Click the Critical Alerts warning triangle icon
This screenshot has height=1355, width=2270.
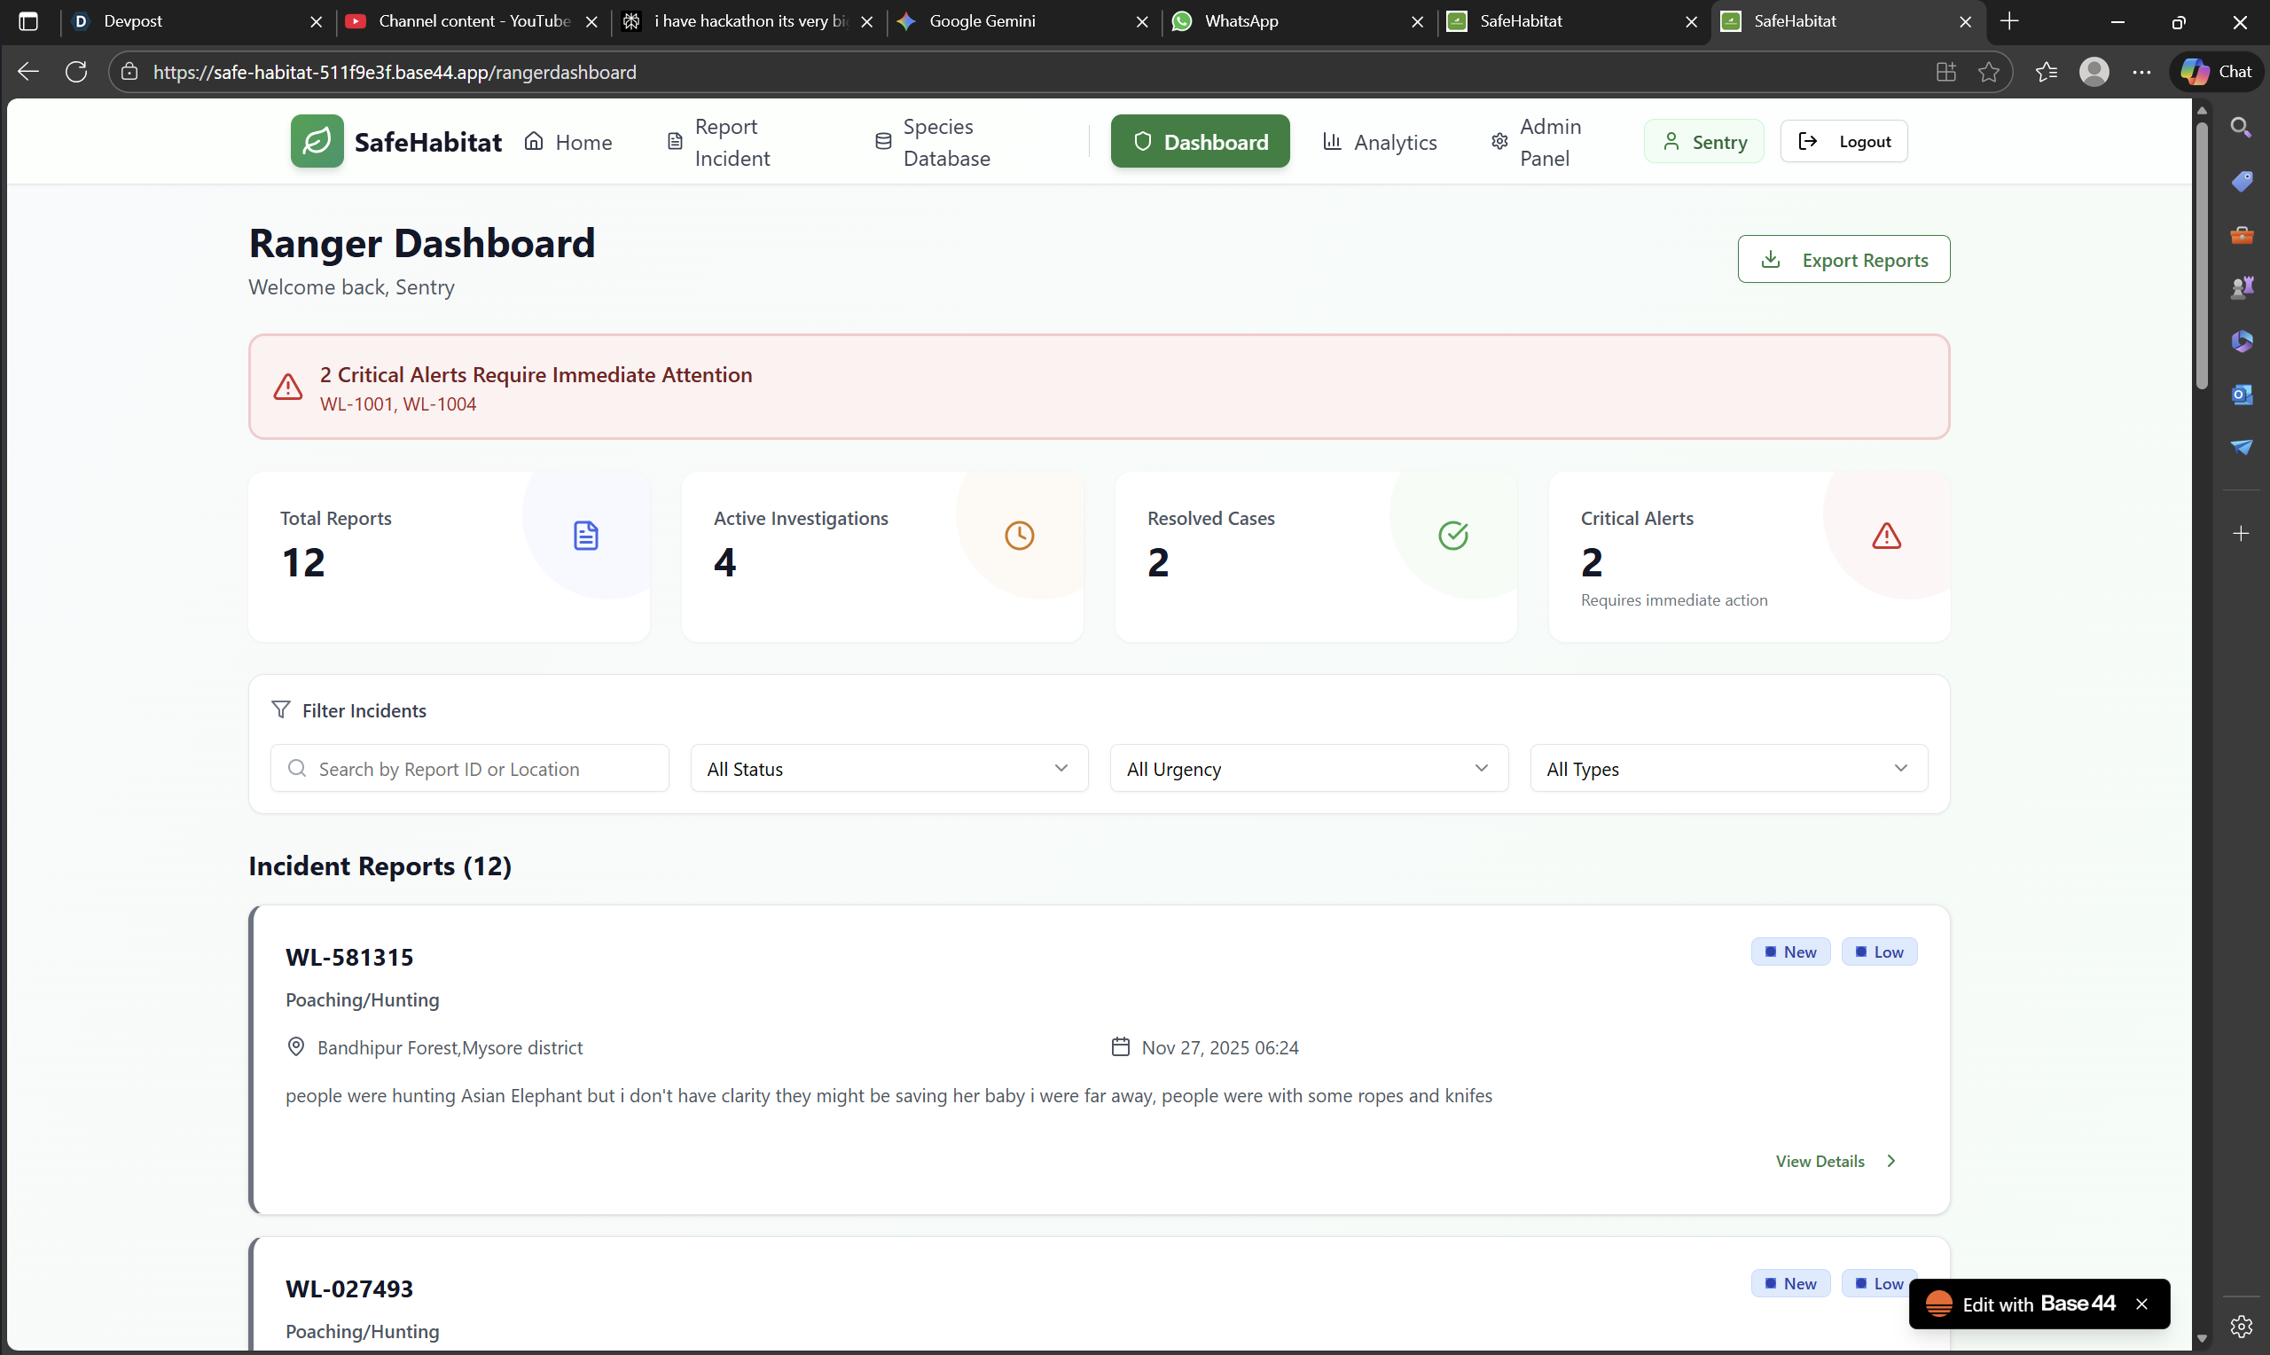(x=1886, y=536)
